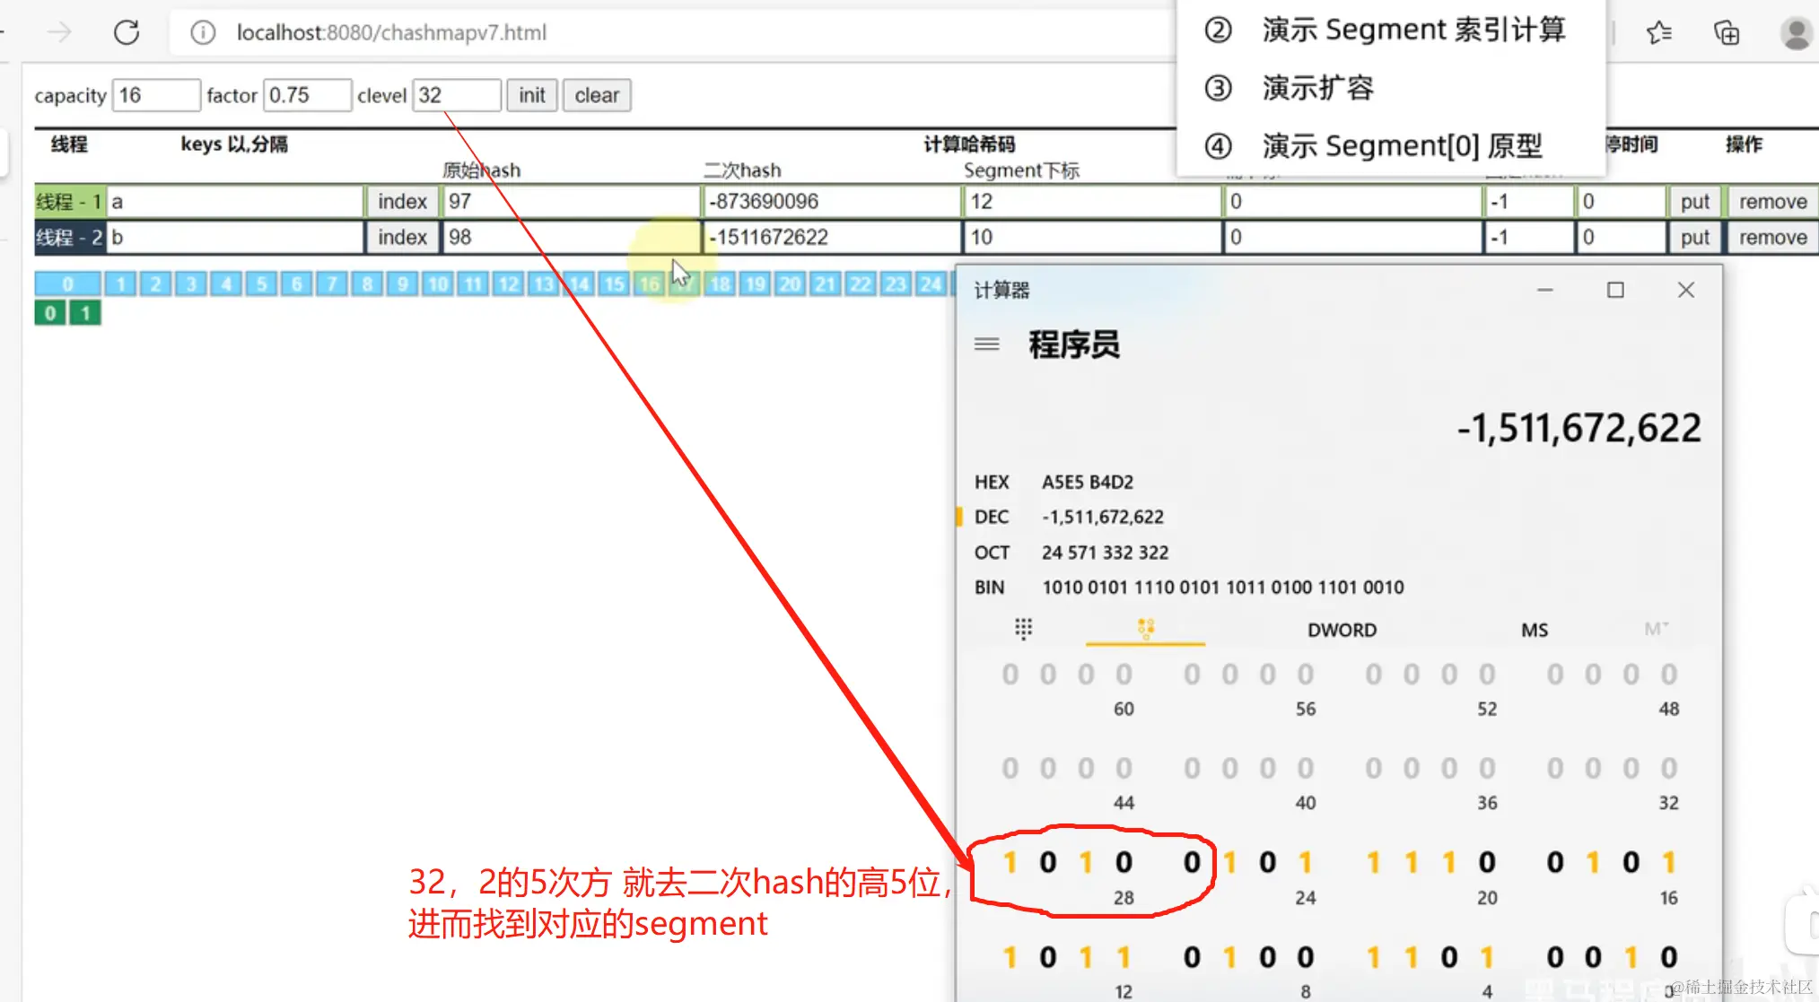Select the calculator full keypad icon

tap(1023, 629)
